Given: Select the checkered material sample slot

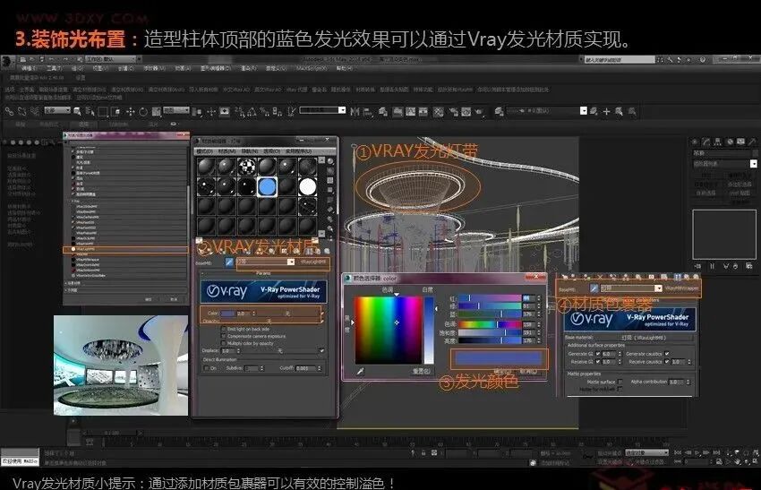Looking at the screenshot, I should (246, 167).
